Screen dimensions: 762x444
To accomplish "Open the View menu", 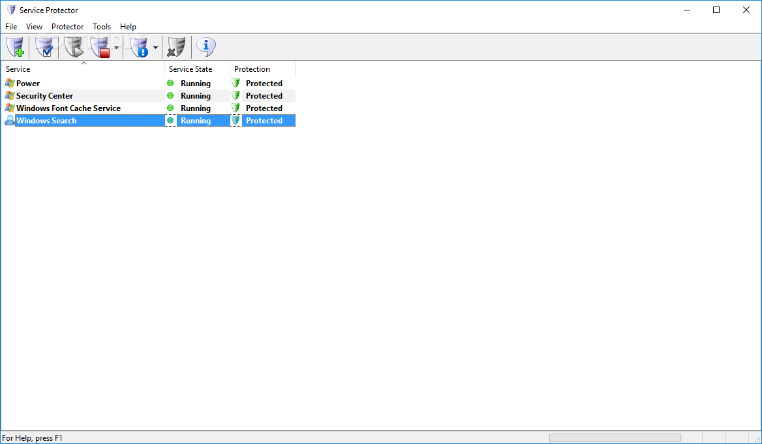I will pyautogui.click(x=34, y=27).
